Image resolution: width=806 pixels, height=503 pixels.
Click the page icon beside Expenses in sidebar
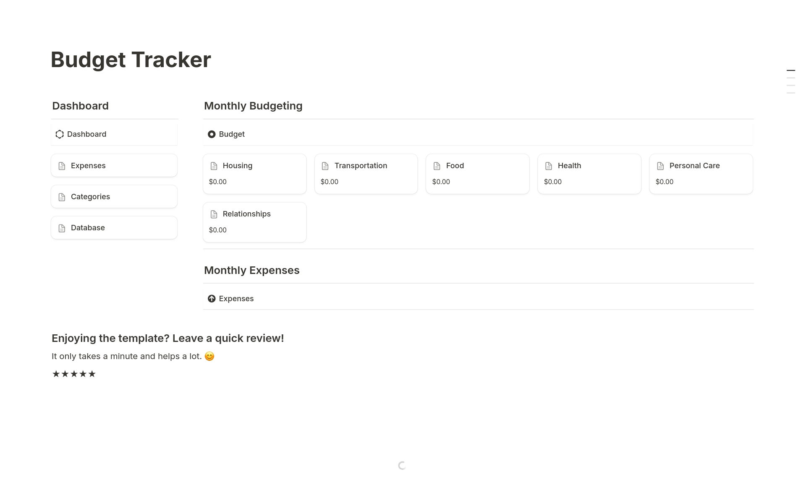click(61, 166)
